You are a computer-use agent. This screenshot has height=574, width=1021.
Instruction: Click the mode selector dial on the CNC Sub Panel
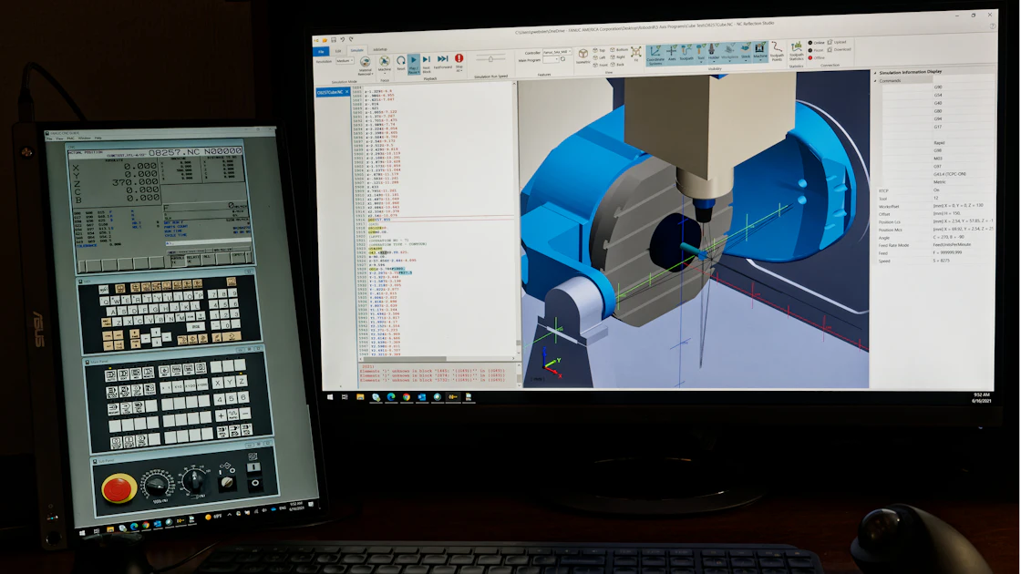coord(195,480)
